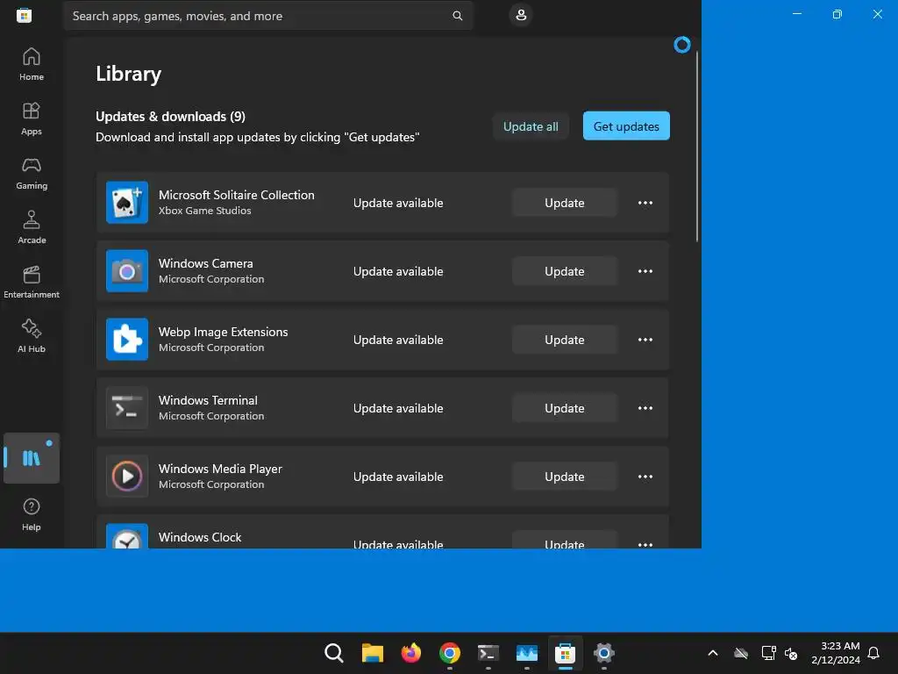Click the Library page vertical scrollbar

click(x=697, y=147)
